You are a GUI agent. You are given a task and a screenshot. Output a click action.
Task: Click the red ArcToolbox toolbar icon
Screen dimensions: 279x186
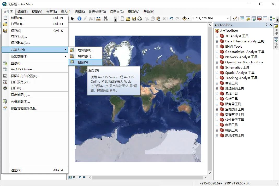point(259,18)
